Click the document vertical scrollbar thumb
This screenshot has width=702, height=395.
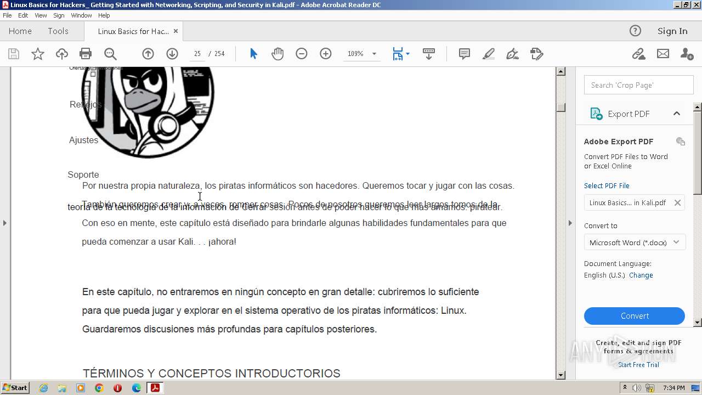(x=561, y=107)
